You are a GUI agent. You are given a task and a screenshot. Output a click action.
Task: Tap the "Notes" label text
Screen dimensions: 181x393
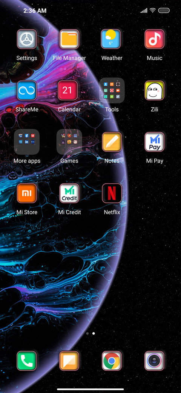click(112, 161)
